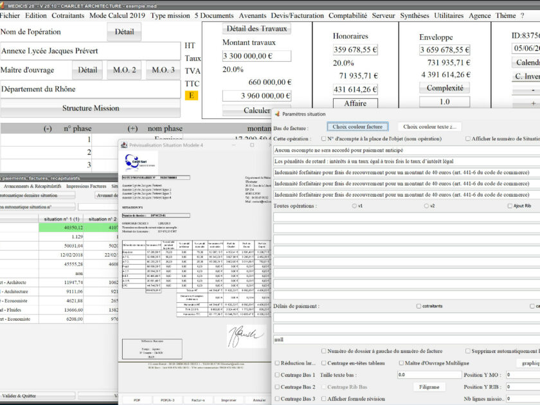
Task: Click the Affaire button
Action: [x=355, y=104]
